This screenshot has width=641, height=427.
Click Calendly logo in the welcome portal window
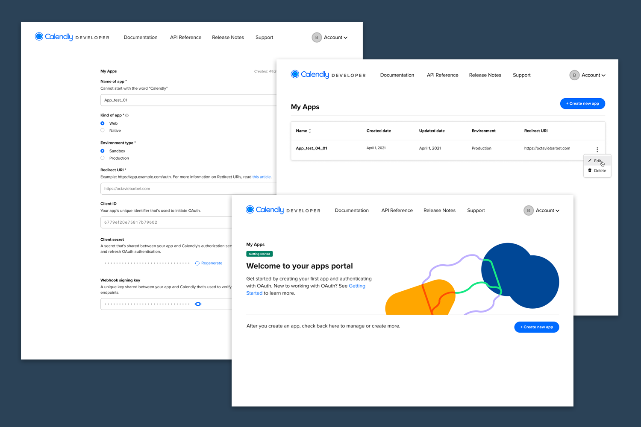pos(283,210)
